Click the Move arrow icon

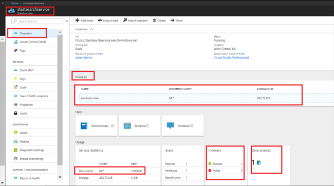[172, 21]
